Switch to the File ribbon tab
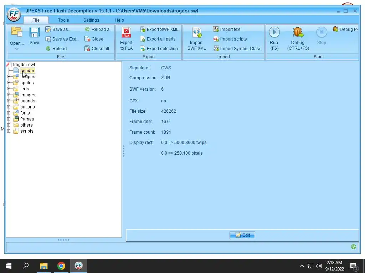The width and height of the screenshot is (365, 273). pyautogui.click(x=36, y=20)
